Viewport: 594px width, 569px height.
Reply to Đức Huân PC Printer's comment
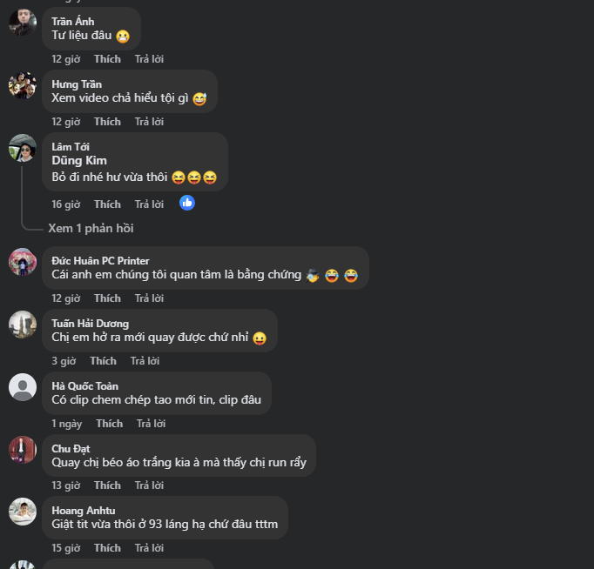click(x=149, y=298)
